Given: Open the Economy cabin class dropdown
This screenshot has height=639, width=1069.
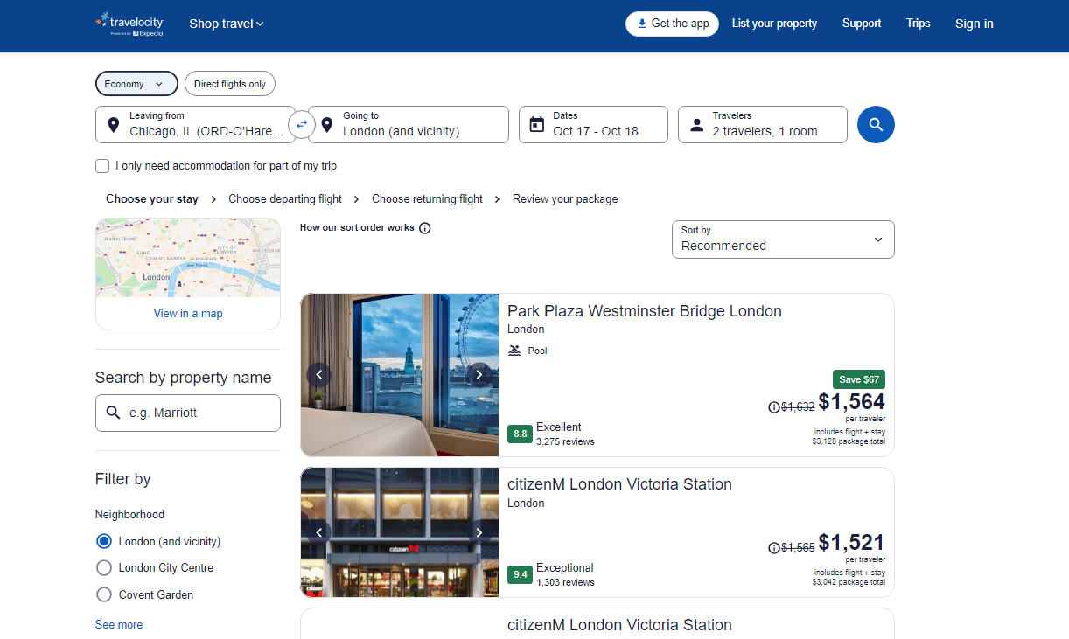Looking at the screenshot, I should [x=136, y=84].
